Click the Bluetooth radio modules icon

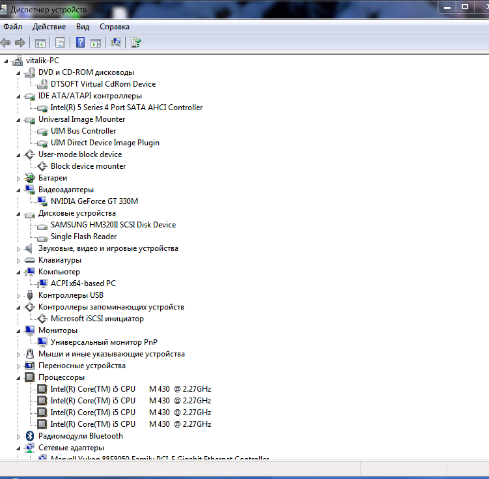[x=30, y=436]
